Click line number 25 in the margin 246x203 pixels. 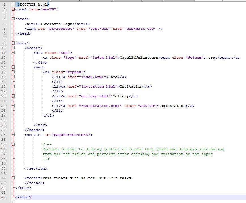(3, 120)
